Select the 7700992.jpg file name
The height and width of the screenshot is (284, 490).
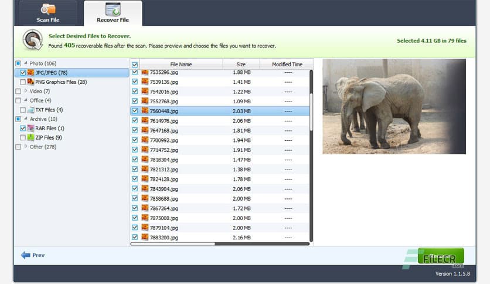(x=164, y=140)
